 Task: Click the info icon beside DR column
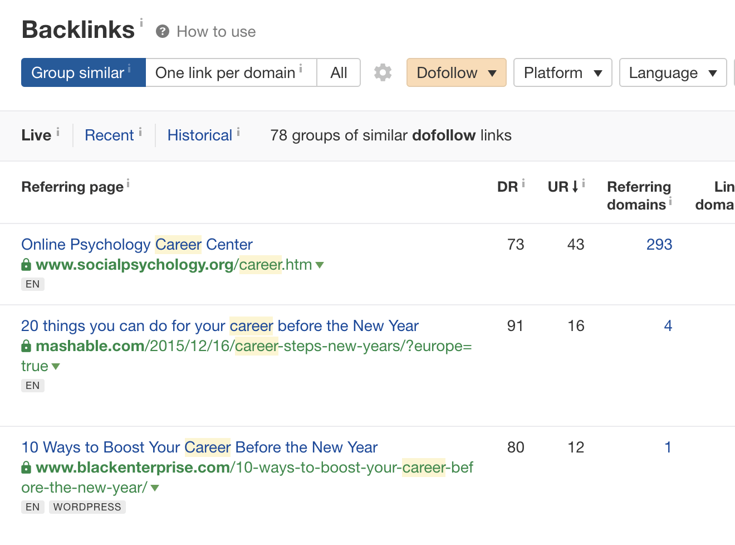(x=523, y=183)
